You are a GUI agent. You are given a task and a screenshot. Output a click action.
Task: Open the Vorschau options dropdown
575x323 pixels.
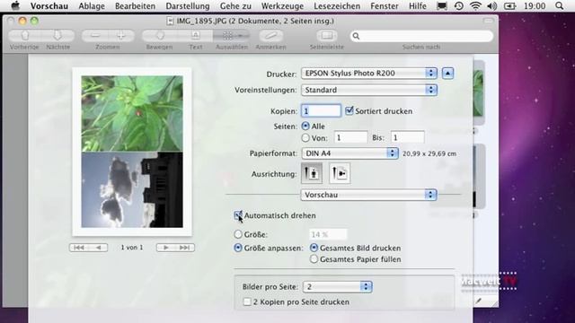coord(368,195)
